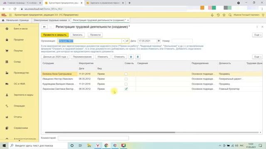The height and width of the screenshot is (149, 266).
Task: Click the horizontal scrollbar of the table
Action: click(110, 132)
